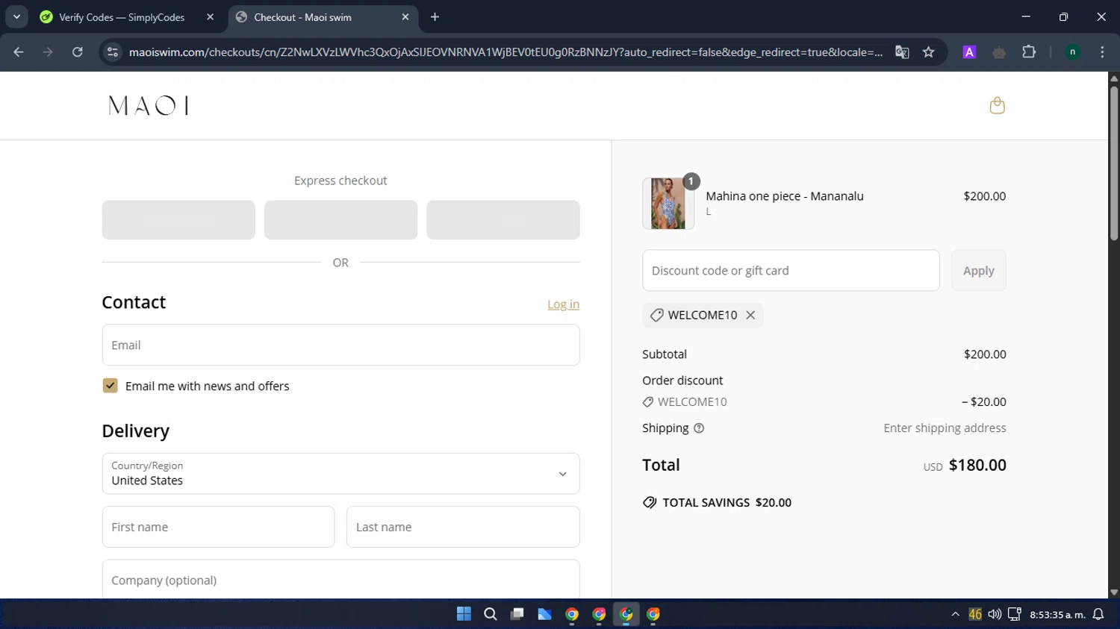Open the Chrome profile avatar
The image size is (1120, 629).
1072,52
